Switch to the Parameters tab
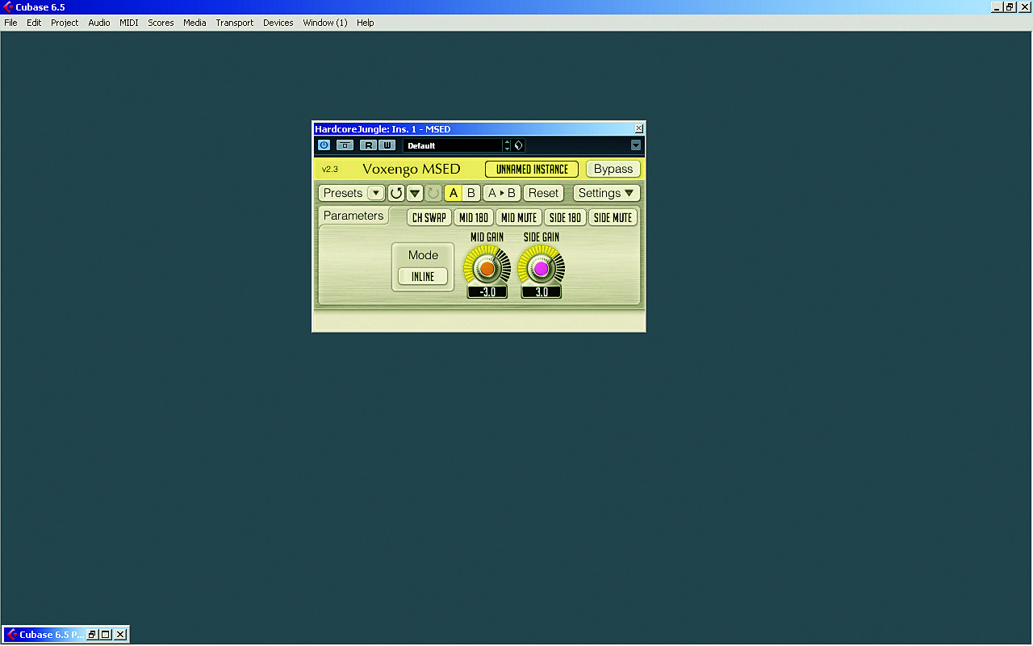The height and width of the screenshot is (646, 1033). pos(353,216)
